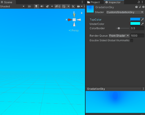Toggle Persp projection mode label
The image size is (145, 115).
(74, 30)
